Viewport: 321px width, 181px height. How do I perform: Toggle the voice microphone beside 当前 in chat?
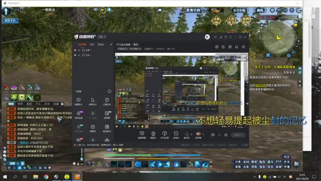pyautogui.click(x=22, y=164)
